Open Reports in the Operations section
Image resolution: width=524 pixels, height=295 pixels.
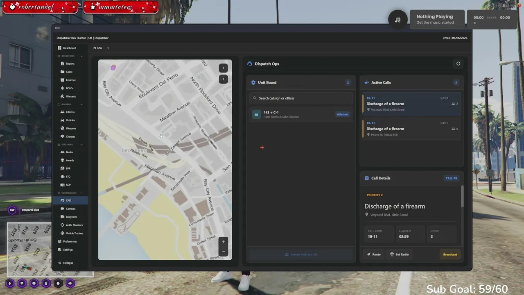[70, 64]
